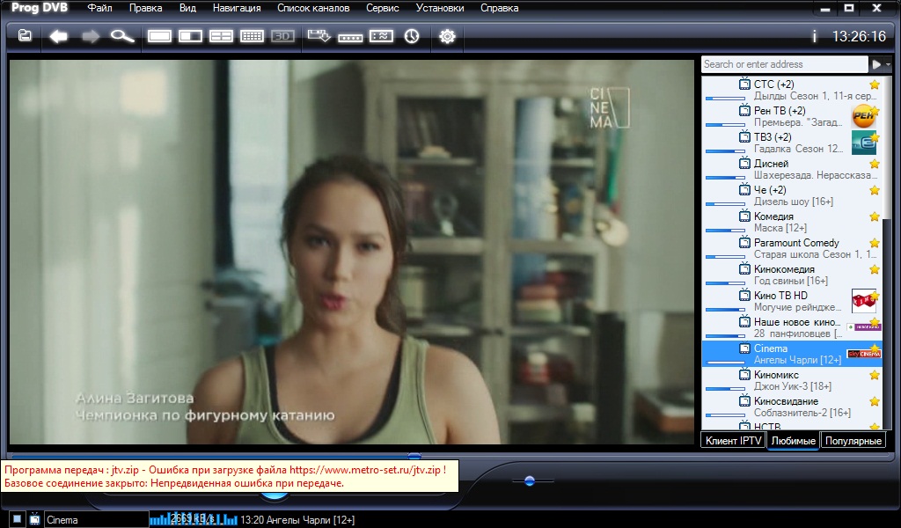
Task: Open the Список каналов menu
Action: tap(312, 8)
